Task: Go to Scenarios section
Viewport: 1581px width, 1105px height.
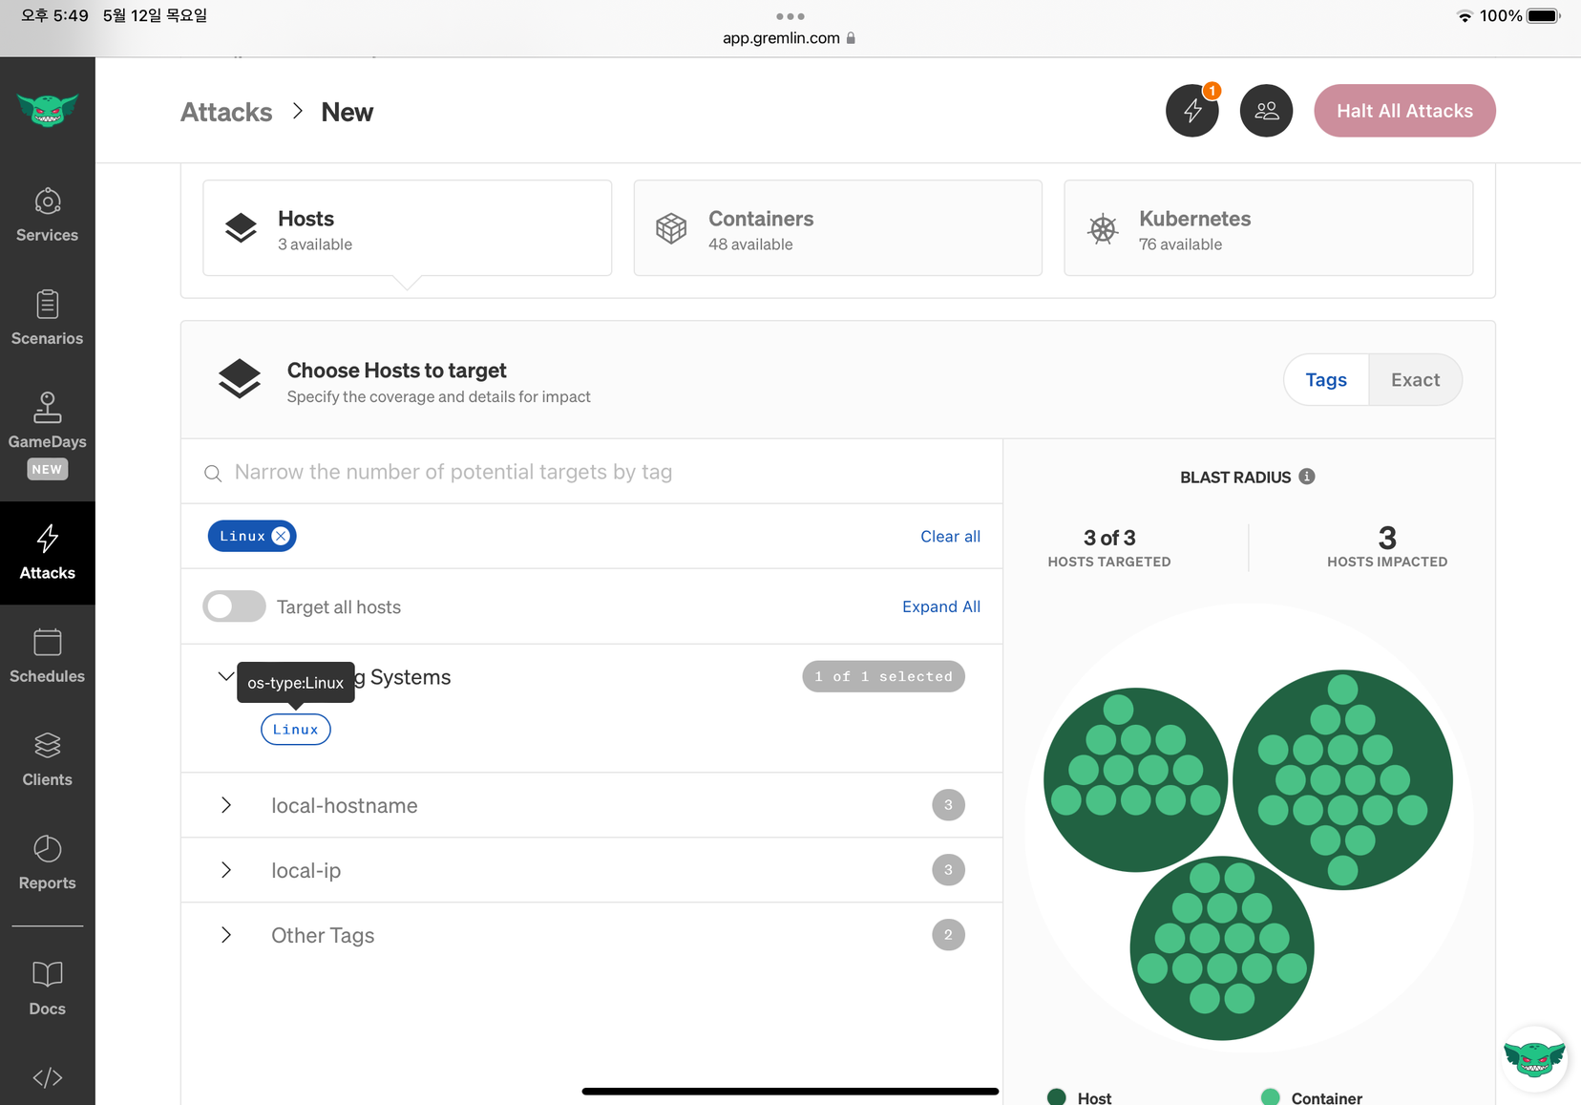Action: tap(47, 318)
